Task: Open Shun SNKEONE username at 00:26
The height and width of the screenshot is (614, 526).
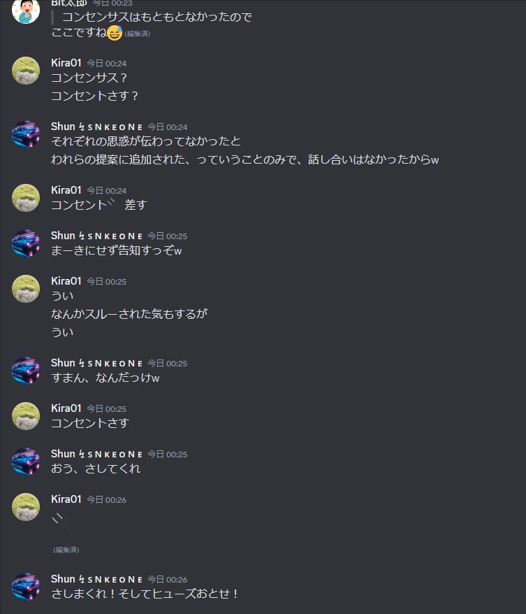Action: click(96, 579)
